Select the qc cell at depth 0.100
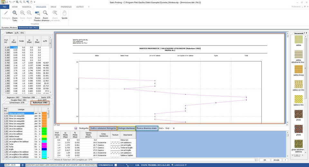 tap(14, 48)
